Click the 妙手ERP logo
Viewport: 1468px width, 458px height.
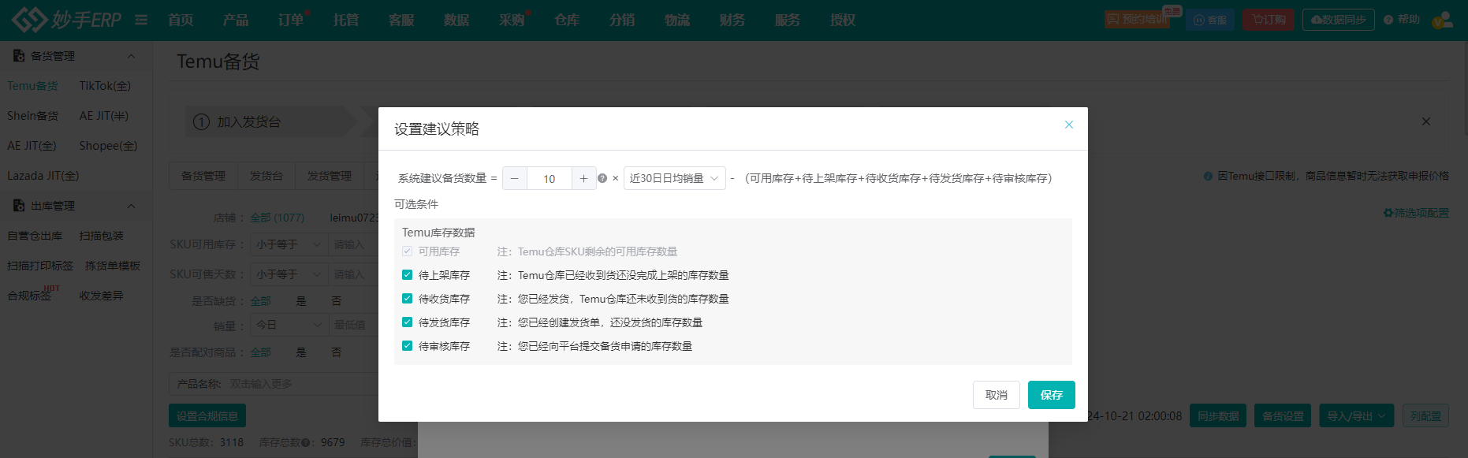pos(67,20)
